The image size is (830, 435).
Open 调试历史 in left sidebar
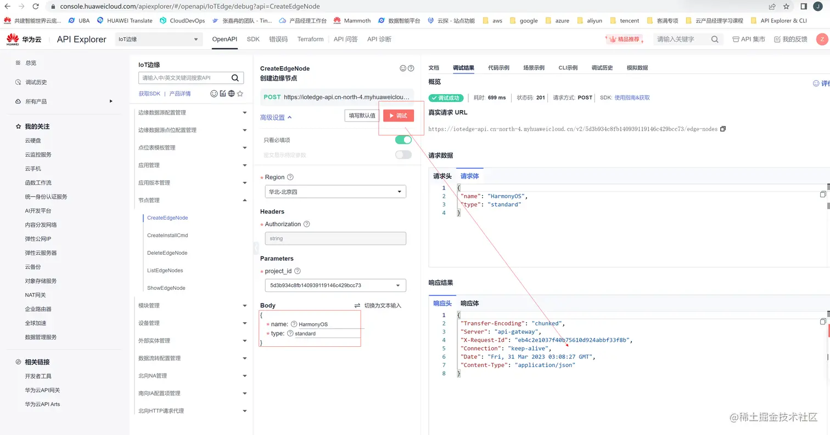tap(36, 82)
